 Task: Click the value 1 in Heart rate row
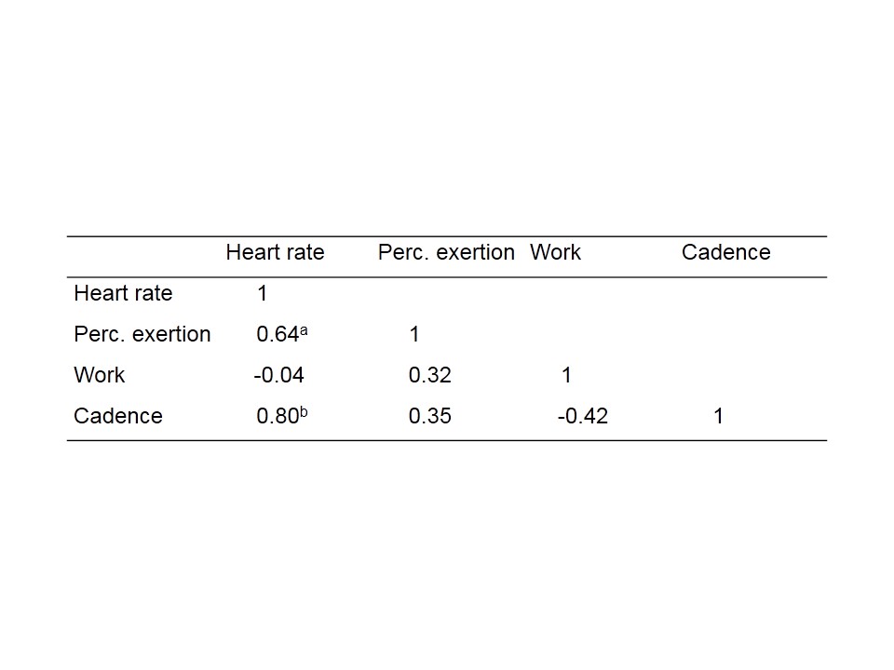click(x=263, y=293)
